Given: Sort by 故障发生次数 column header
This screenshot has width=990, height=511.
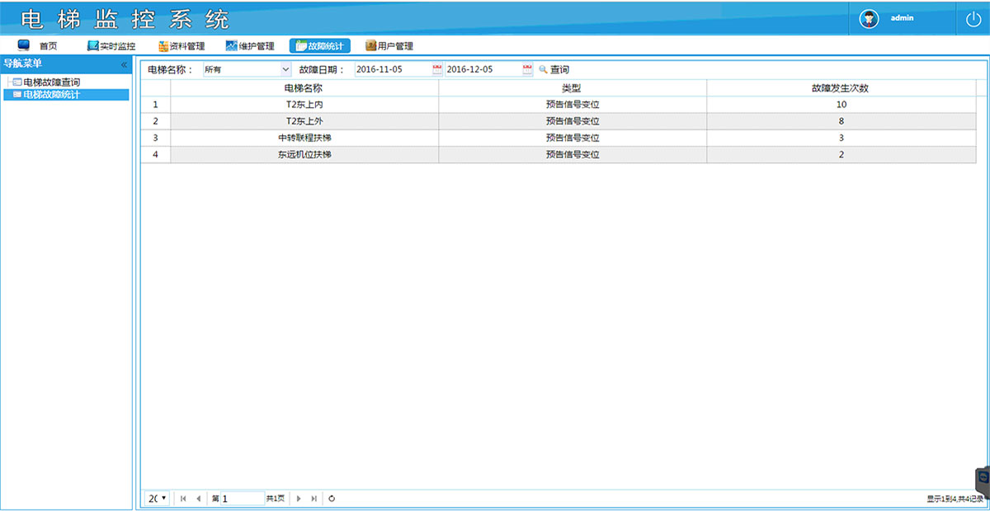Looking at the screenshot, I should [x=840, y=87].
